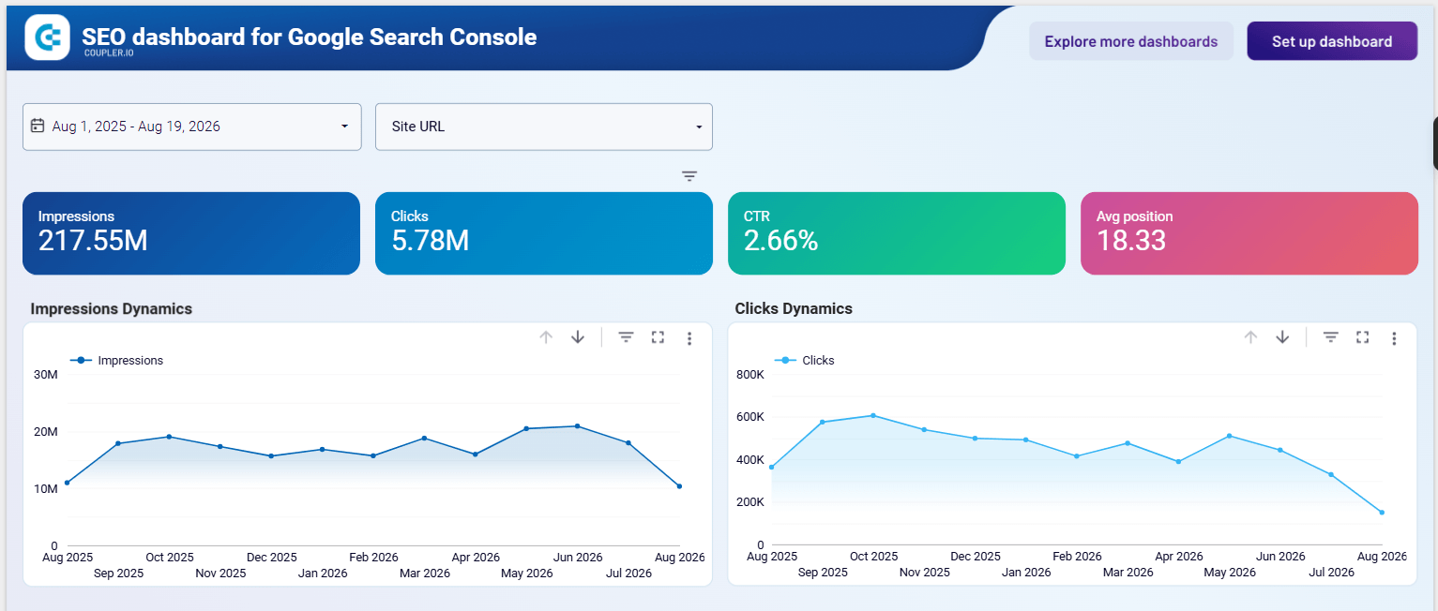Click the Jun 2026 data point on Impressions chart

(x=577, y=426)
